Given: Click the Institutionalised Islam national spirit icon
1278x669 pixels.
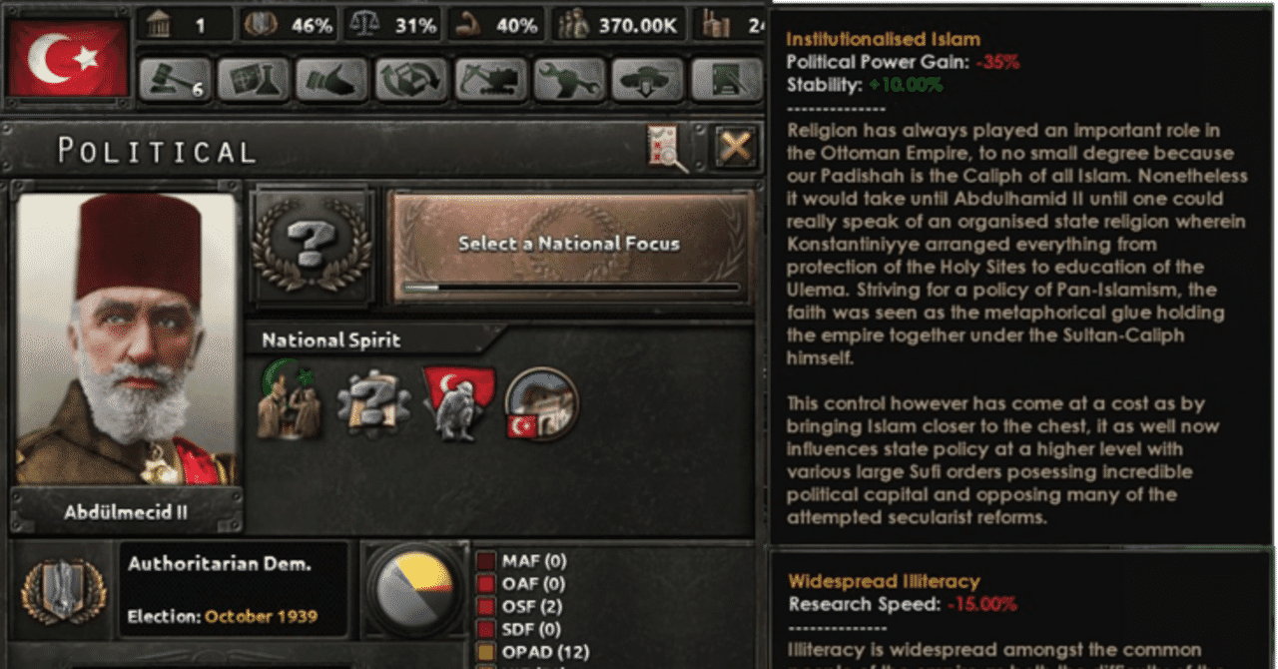Looking at the screenshot, I should [290, 404].
